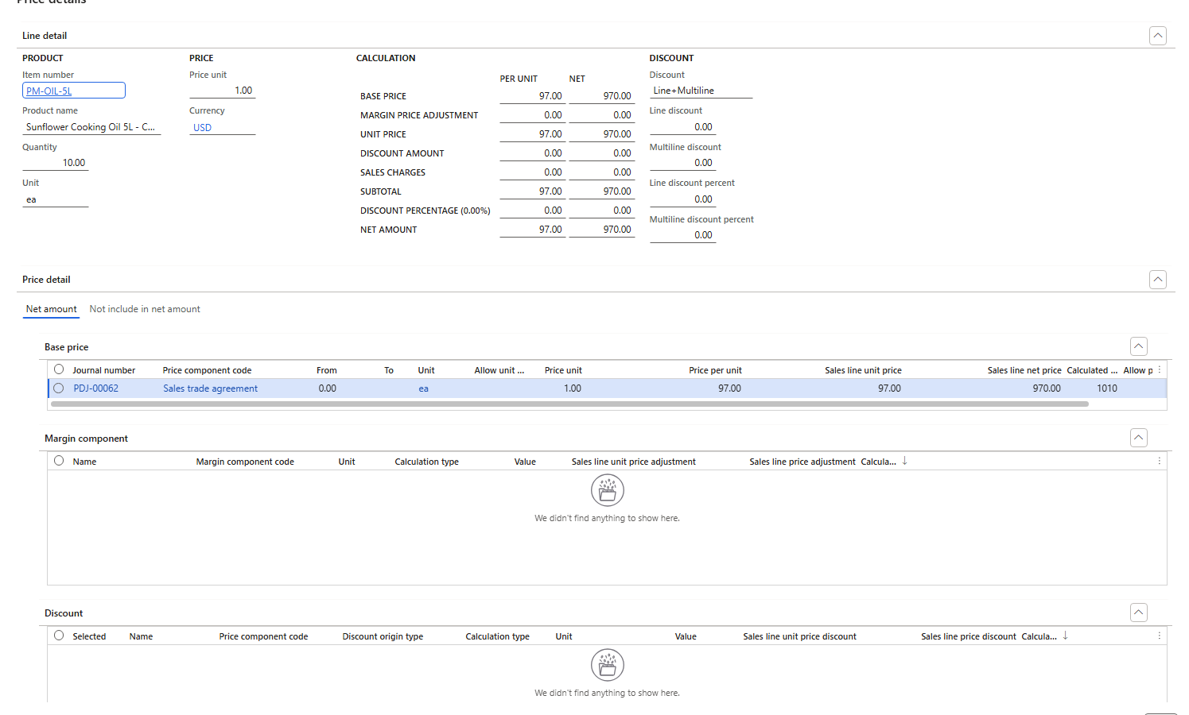Open Margin component grid options menu

(x=1159, y=462)
